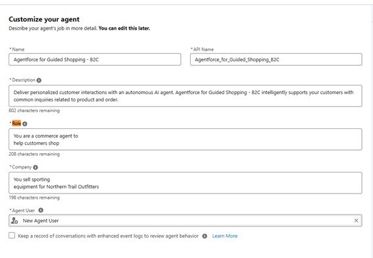Click the info icon beside event logs text
The width and height of the screenshot is (373, 258).
tap(205, 236)
